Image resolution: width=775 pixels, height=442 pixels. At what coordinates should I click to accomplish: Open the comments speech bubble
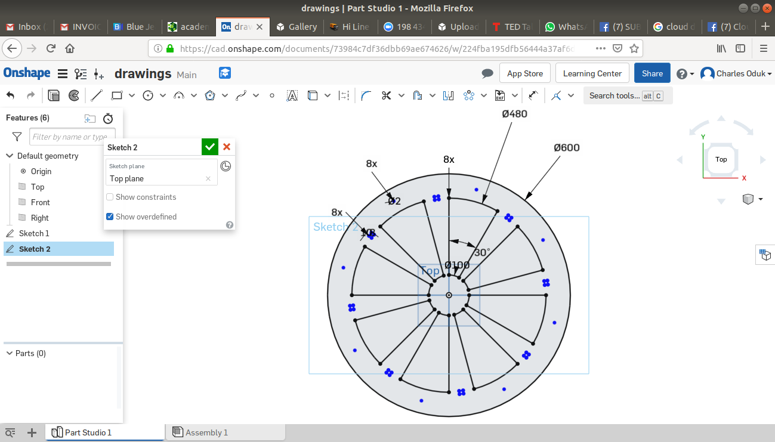[487, 73]
